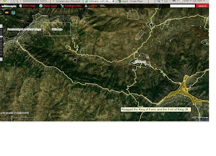Click the yellow highlighted Raajgad fort area

coord(184,91)
